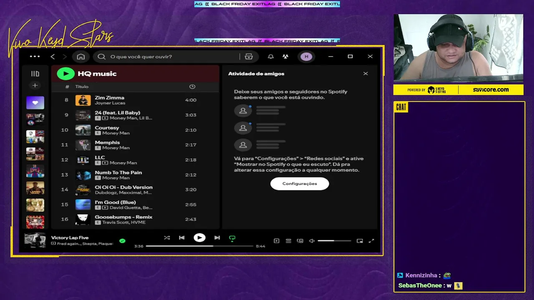This screenshot has width=534, height=300.
Task: Skip to previous track
Action: coord(181,237)
